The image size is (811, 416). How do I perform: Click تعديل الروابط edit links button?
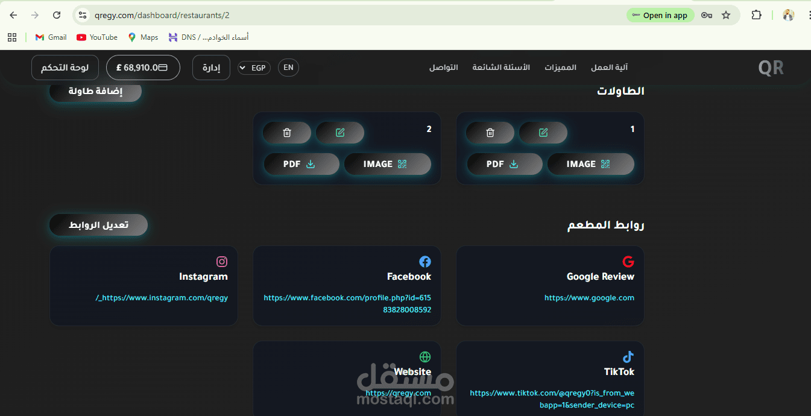point(98,225)
